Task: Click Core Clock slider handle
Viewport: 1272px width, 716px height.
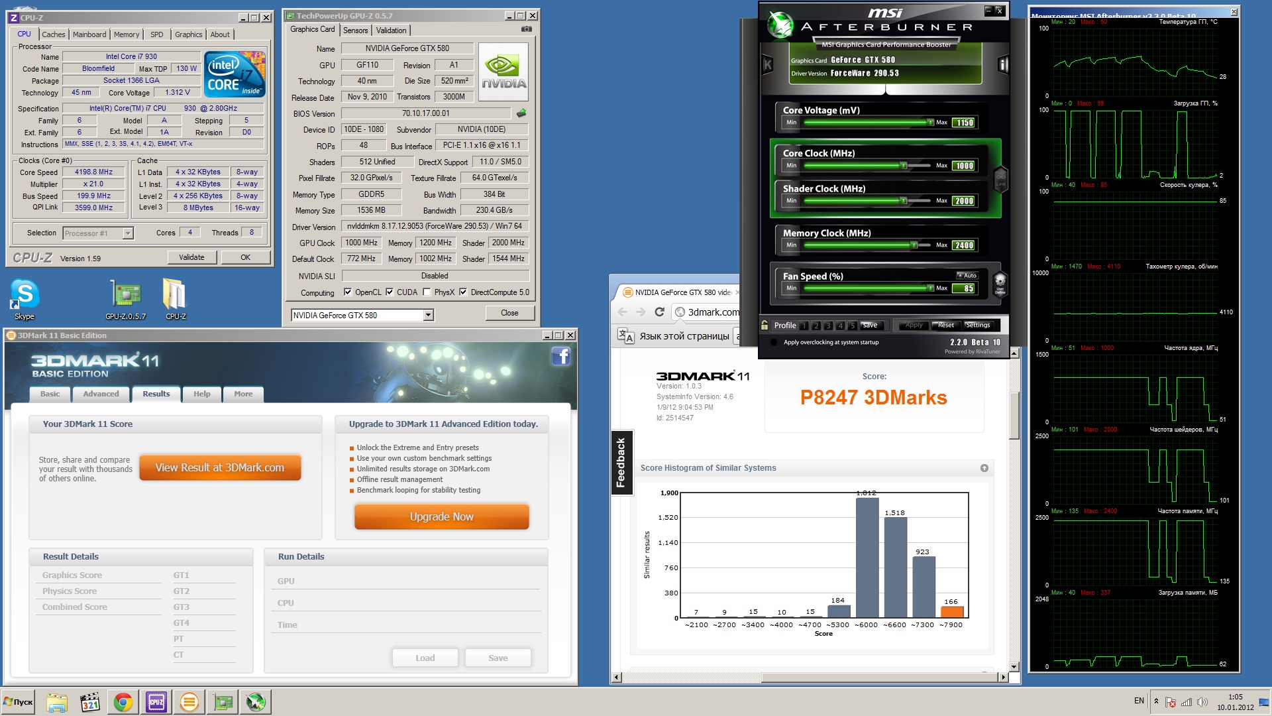Action: pos(903,166)
